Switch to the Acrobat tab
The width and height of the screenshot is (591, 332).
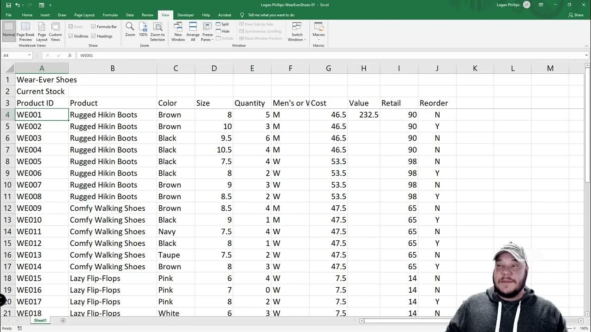[x=224, y=15]
